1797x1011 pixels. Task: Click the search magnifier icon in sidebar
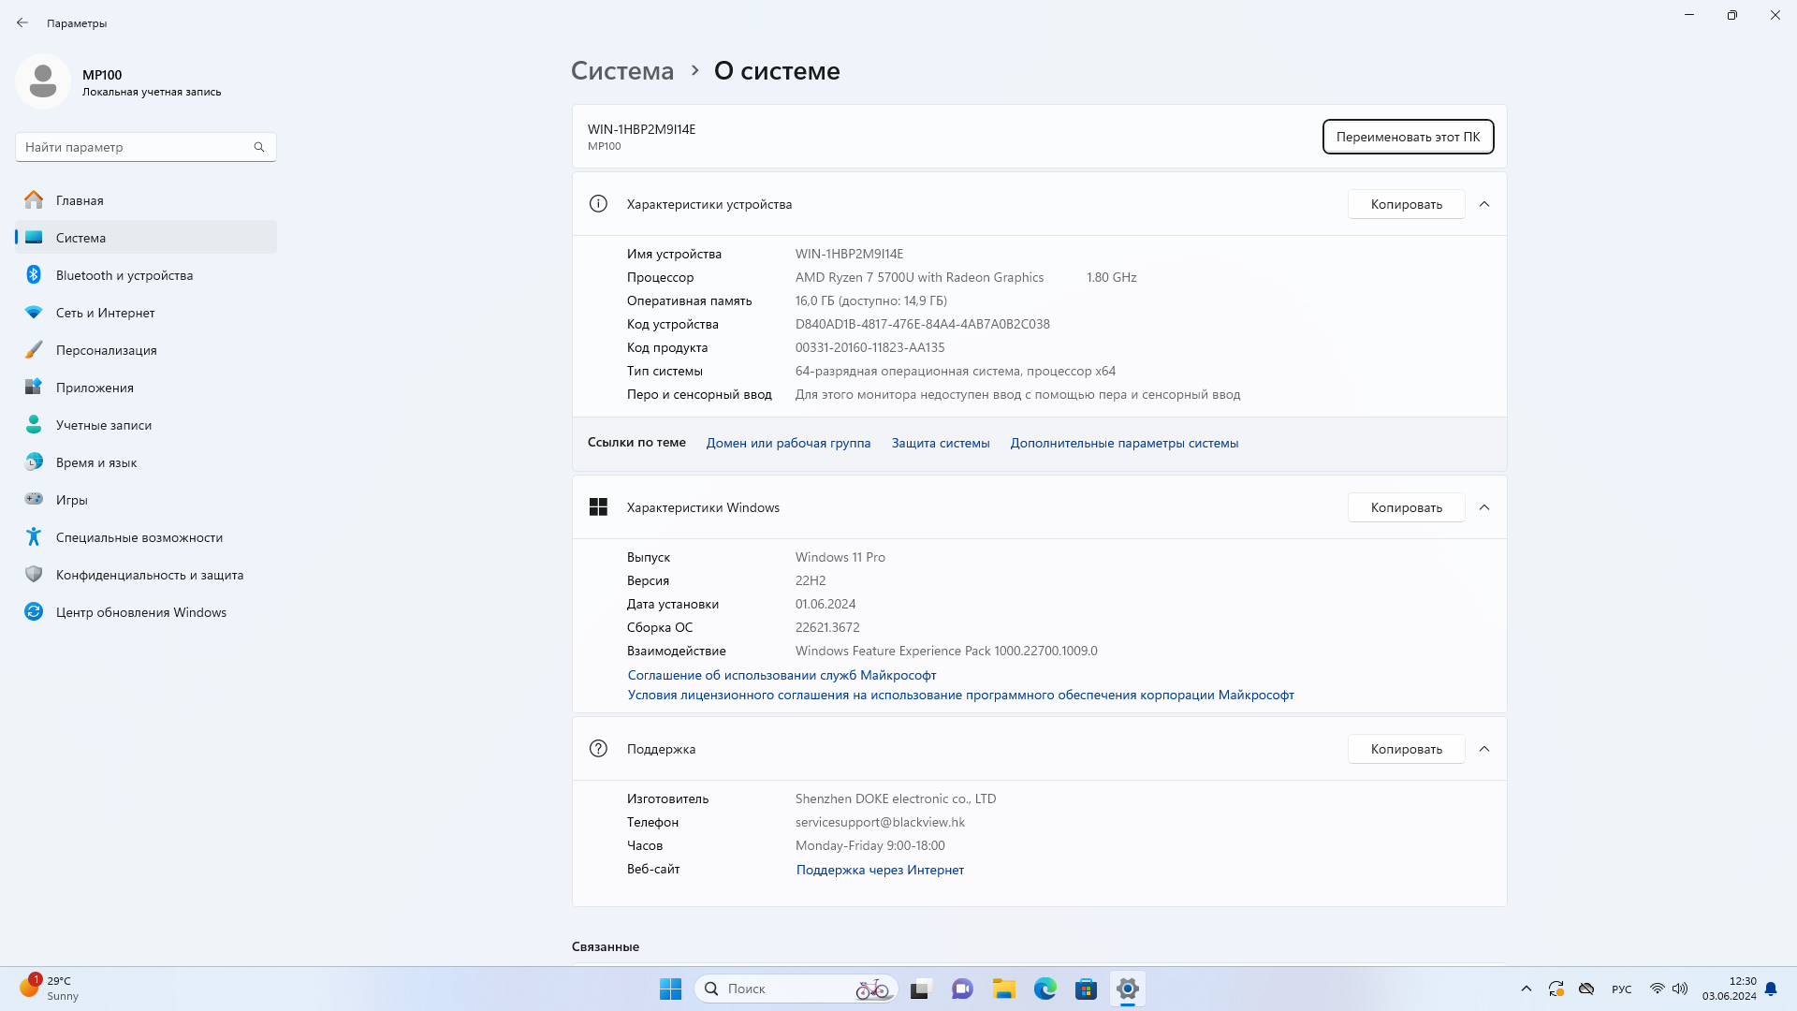[259, 147]
